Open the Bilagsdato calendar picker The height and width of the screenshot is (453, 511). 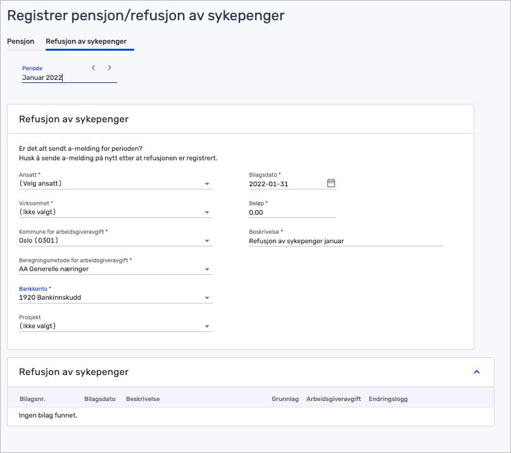pyautogui.click(x=331, y=182)
